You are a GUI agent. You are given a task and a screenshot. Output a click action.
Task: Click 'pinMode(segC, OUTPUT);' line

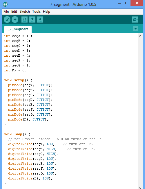click(30, 95)
